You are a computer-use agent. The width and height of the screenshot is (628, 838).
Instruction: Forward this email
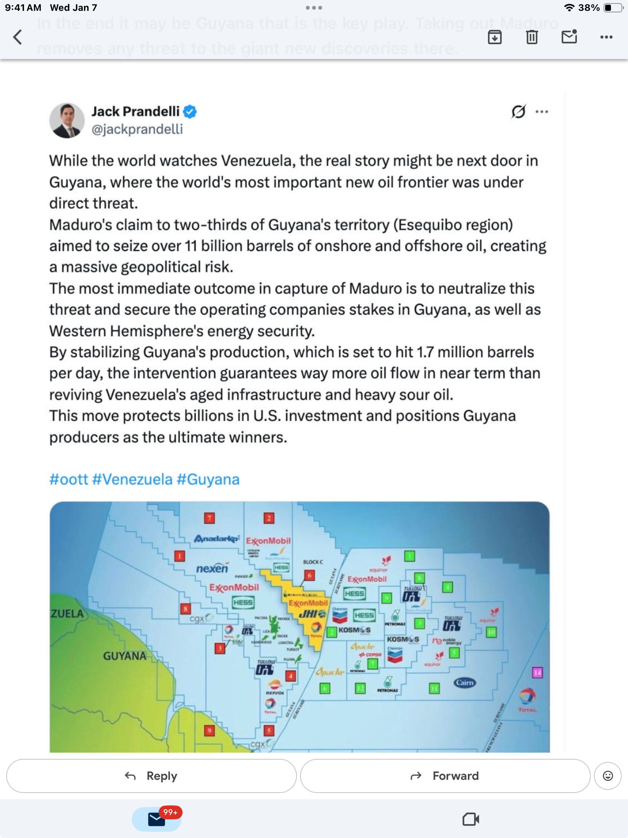point(445,776)
